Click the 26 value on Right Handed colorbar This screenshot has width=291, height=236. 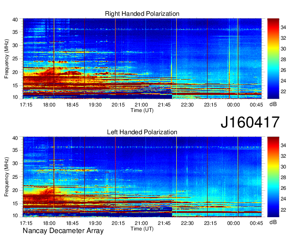(x=283, y=70)
